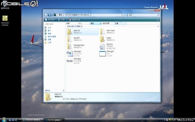Viewport: 195px width, 122px height.
Task: Select the VRinsight files folder icon
Action: [69, 46]
